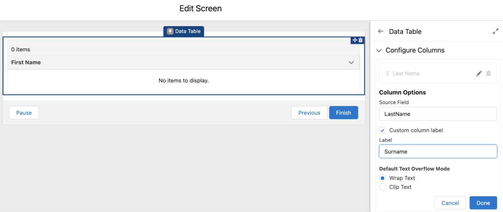
Task: Delete the Data Table component via trash icon
Action: coord(360,40)
